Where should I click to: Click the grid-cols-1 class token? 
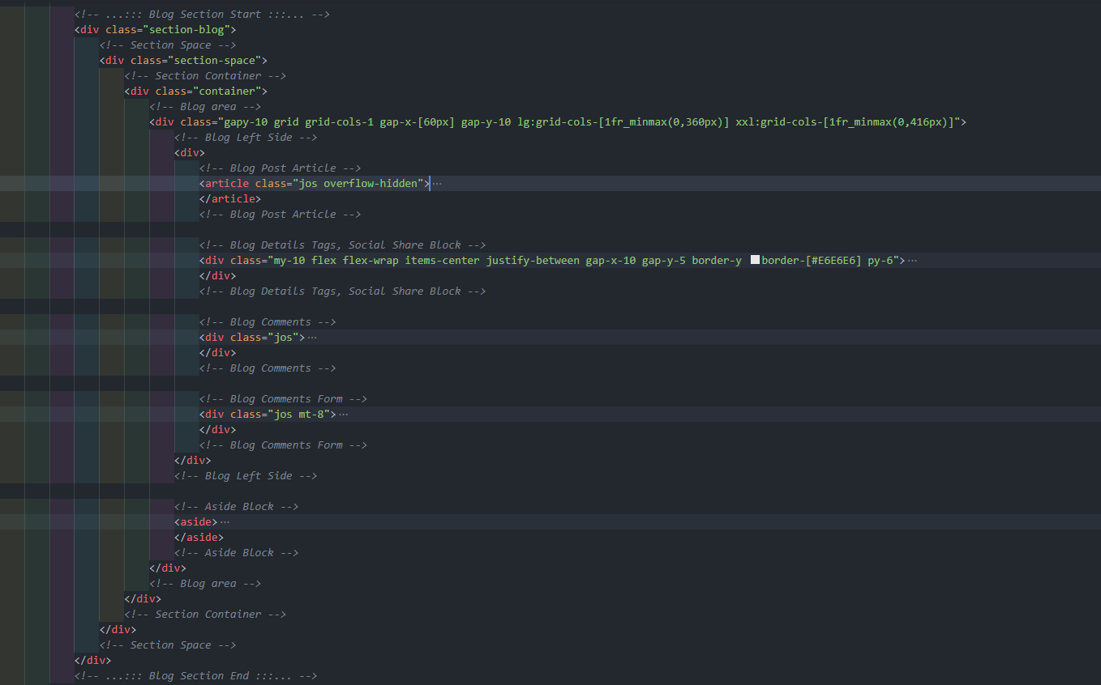coord(339,122)
